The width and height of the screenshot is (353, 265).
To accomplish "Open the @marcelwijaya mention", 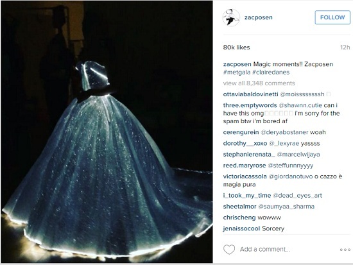I will pyautogui.click(x=298, y=155).
